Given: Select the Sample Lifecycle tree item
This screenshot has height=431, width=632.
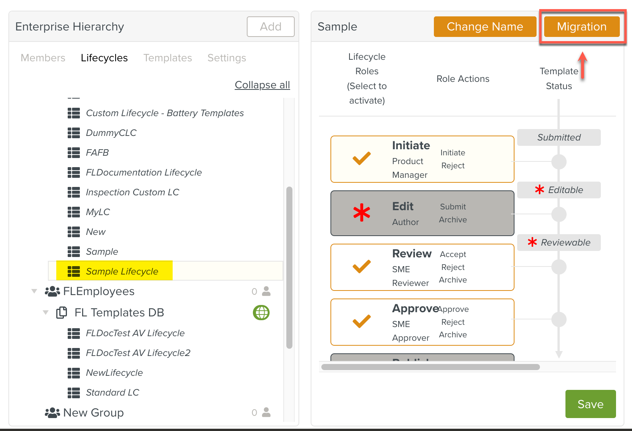Looking at the screenshot, I should pos(122,271).
